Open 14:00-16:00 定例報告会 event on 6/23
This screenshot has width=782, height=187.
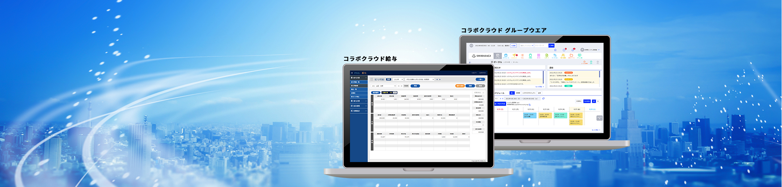[545, 115]
